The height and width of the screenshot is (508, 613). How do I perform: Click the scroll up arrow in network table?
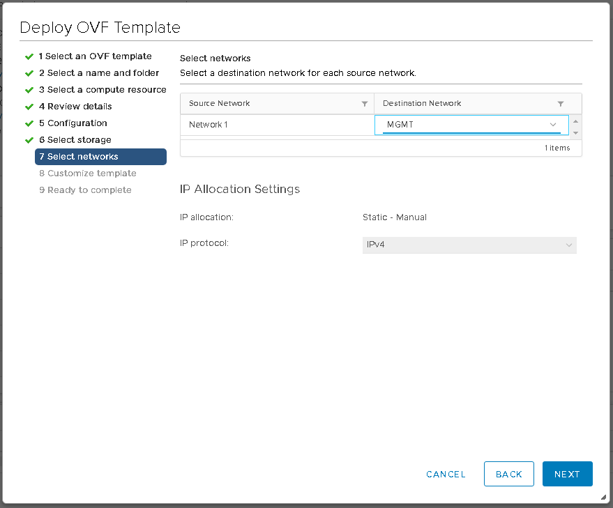[575, 121]
